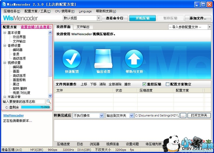Enable the 配置方案独立 checkbox
Screen dimensions: 214x153
(167, 84)
